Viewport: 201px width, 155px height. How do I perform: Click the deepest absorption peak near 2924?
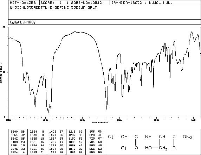pyautogui.click(x=48, y=112)
